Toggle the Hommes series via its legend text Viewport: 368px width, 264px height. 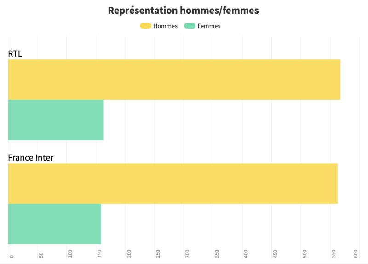coord(166,26)
